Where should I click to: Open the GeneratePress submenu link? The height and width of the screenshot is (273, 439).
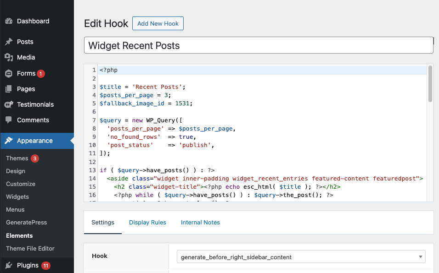(27, 222)
